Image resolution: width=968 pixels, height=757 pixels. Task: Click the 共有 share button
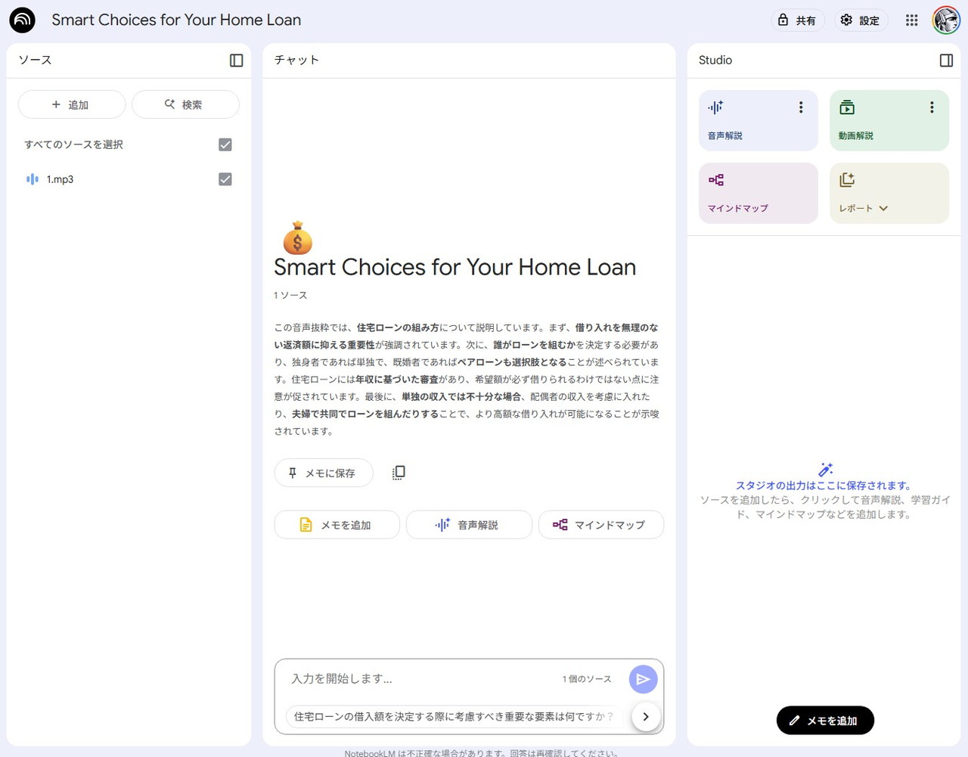(797, 20)
